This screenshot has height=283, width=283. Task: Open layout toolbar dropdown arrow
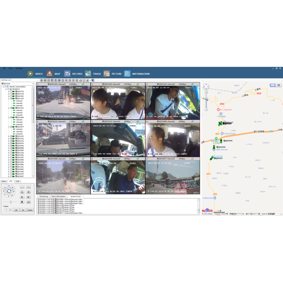pos(90,80)
